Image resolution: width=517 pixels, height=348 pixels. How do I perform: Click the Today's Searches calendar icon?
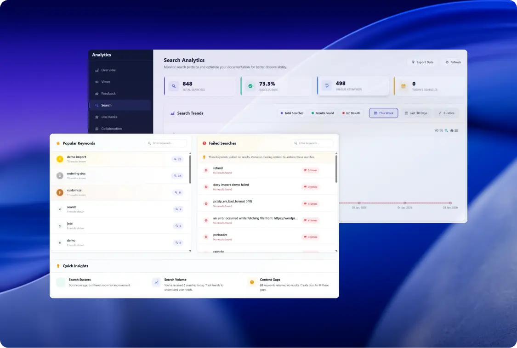pyautogui.click(x=403, y=86)
